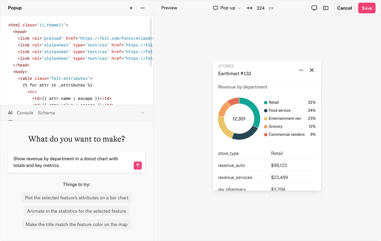This screenshot has height=241, width=381.
Task: Open the Console tab
Action: point(25,113)
